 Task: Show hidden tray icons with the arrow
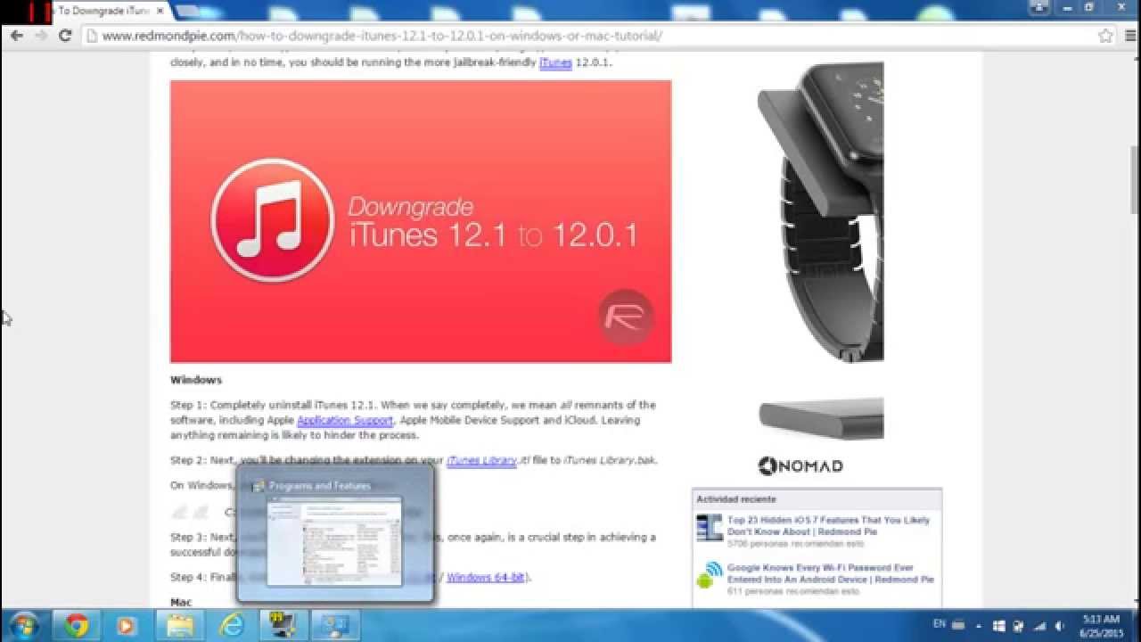point(979,625)
